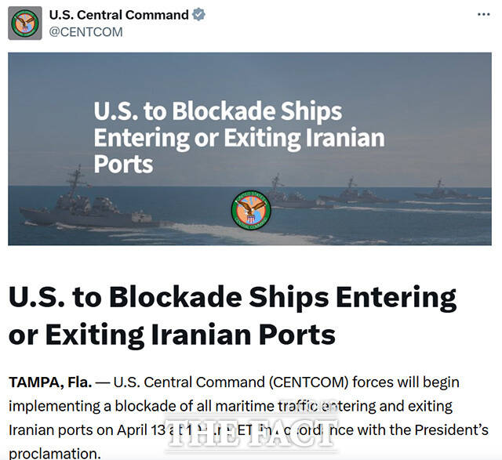
Task: Open the more options three-dot menu
Action: 484,14
